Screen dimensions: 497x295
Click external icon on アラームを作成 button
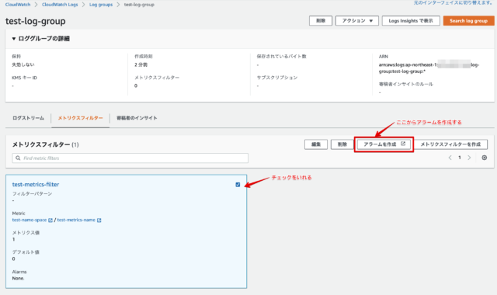pos(403,144)
